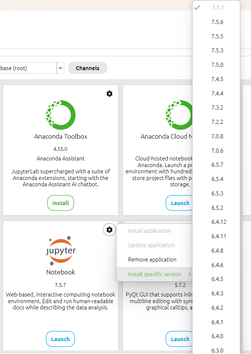The height and width of the screenshot is (354, 251).
Task: Select version 7.5.5
Action: point(216,37)
